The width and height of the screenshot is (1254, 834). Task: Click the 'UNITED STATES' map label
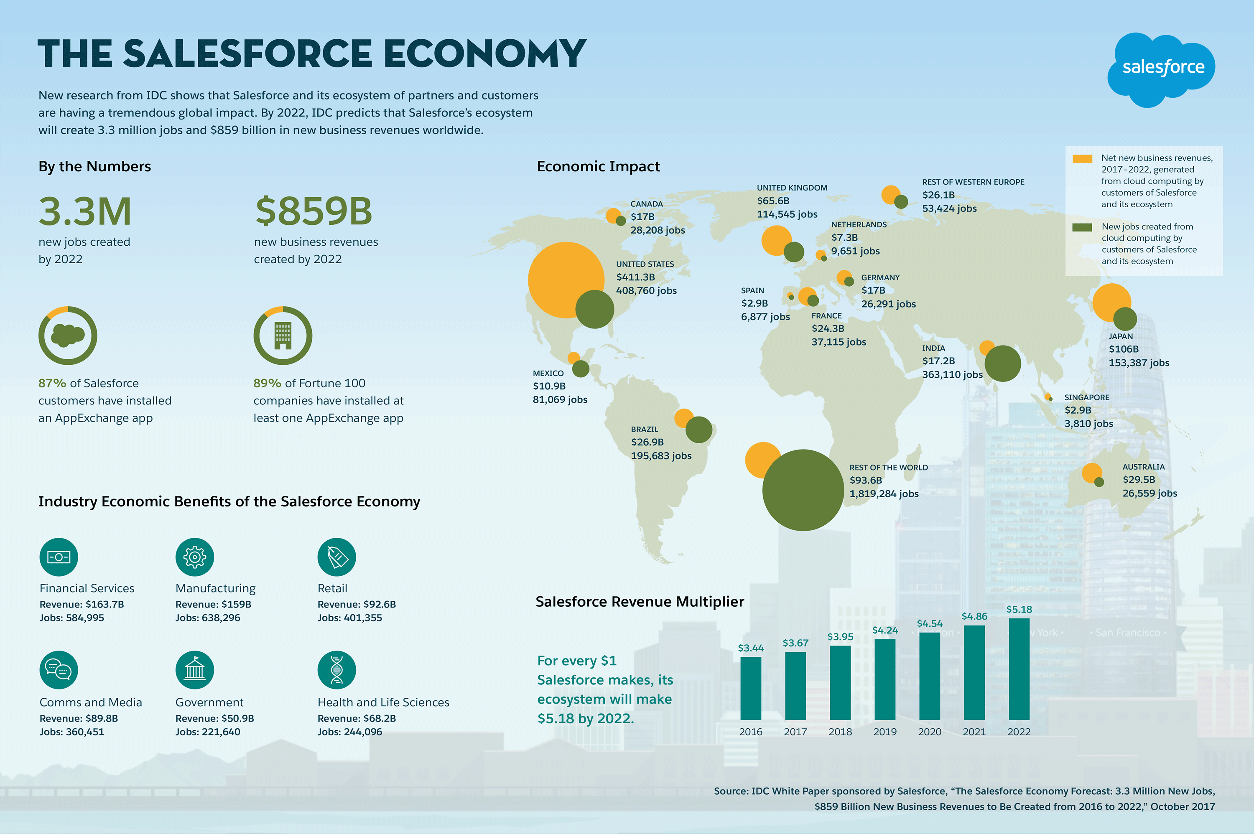(x=645, y=264)
